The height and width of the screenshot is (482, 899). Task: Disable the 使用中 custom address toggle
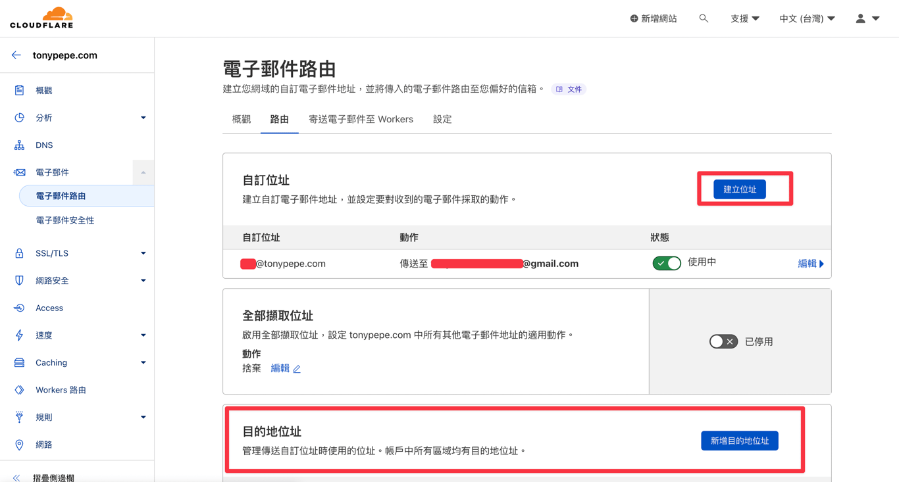[667, 263]
